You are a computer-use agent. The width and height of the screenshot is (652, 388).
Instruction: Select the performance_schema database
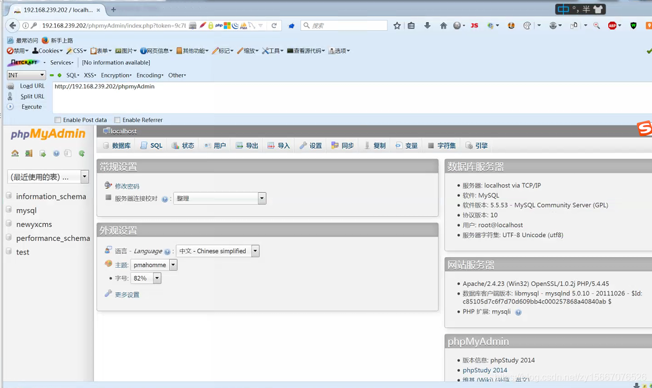point(53,238)
